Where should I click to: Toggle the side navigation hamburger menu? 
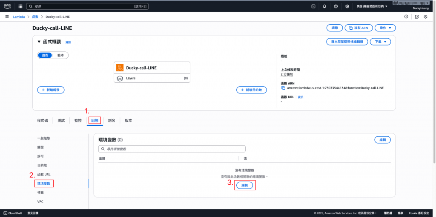point(7,17)
